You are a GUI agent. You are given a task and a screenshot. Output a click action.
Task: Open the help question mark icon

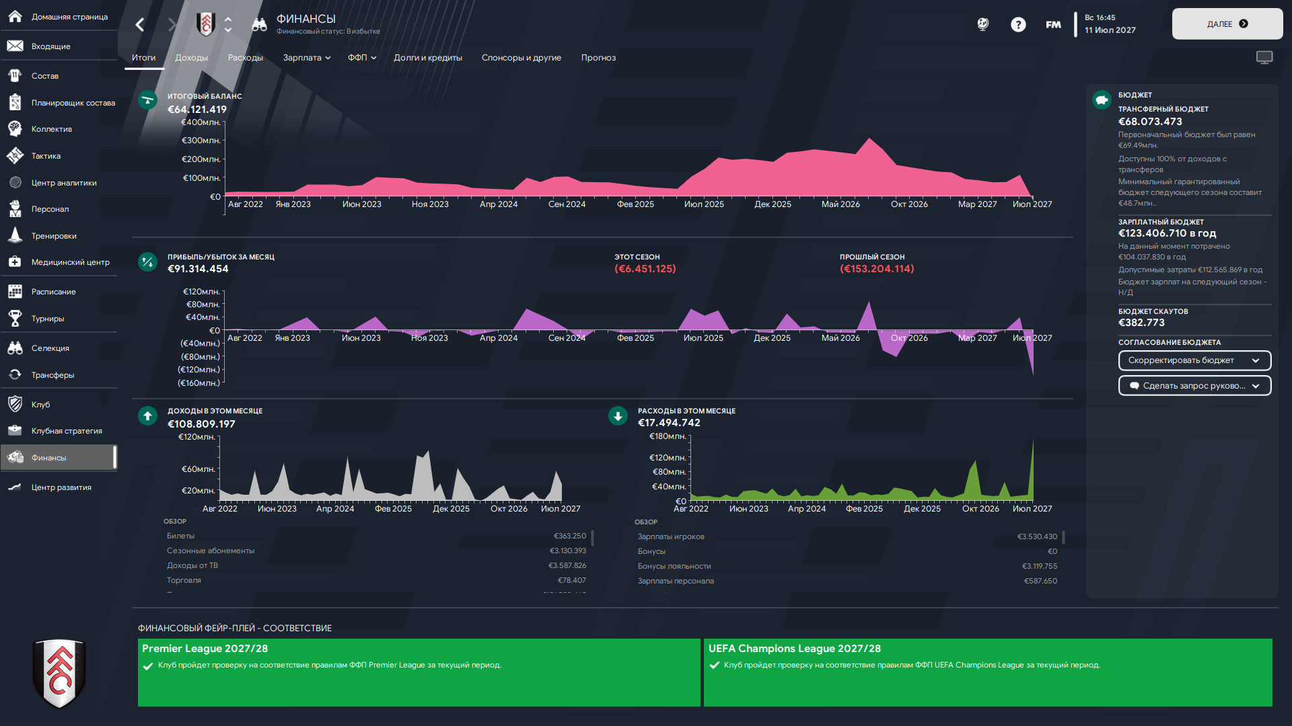pos(1018,25)
